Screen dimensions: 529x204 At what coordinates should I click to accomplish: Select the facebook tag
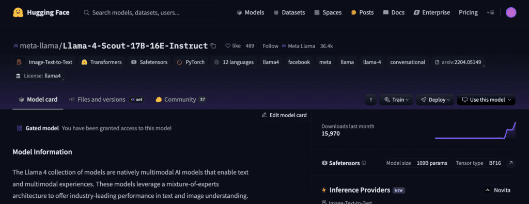299,62
